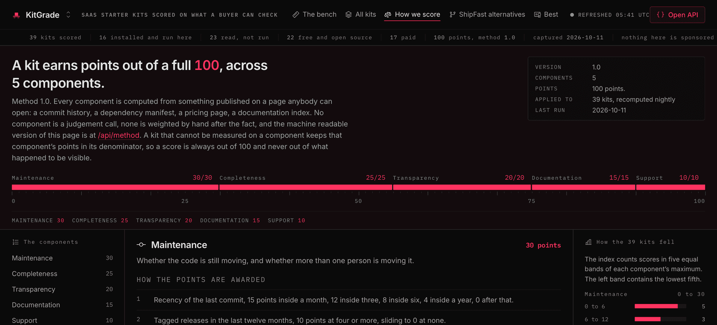This screenshot has width=717, height=325.
Task: Click the Open API button
Action: point(677,15)
